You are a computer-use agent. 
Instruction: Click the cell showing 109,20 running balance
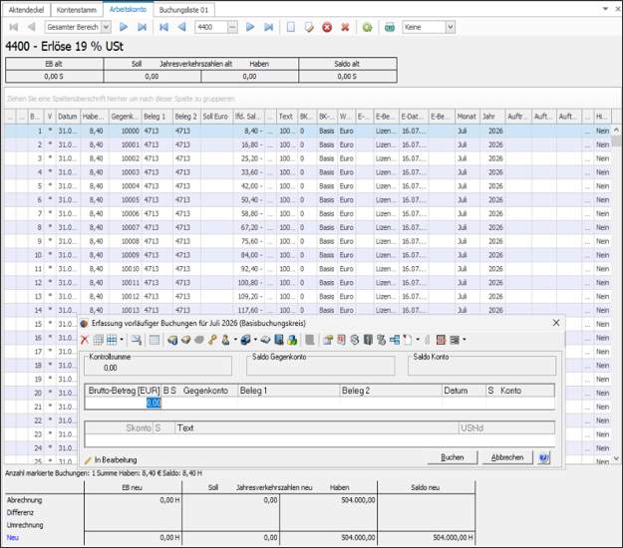pos(249,296)
